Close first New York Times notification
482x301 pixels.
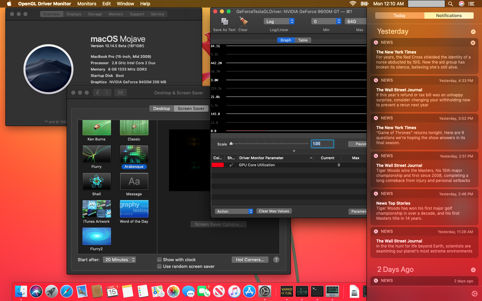click(x=473, y=43)
